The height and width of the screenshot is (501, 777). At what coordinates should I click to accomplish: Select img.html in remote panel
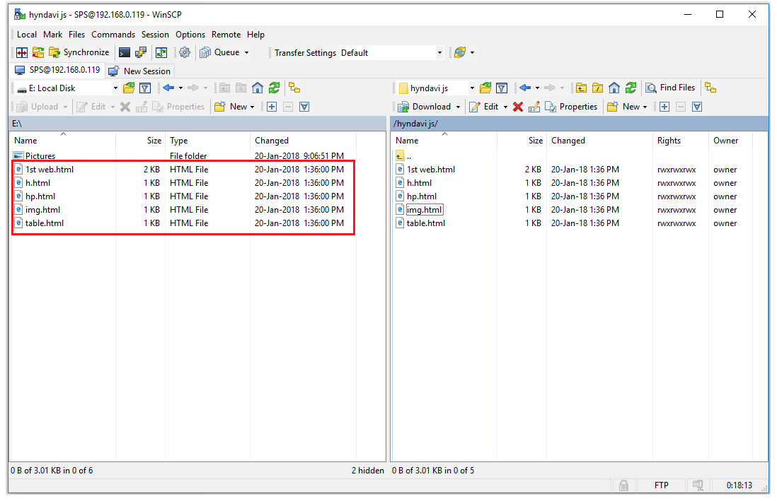[424, 210]
